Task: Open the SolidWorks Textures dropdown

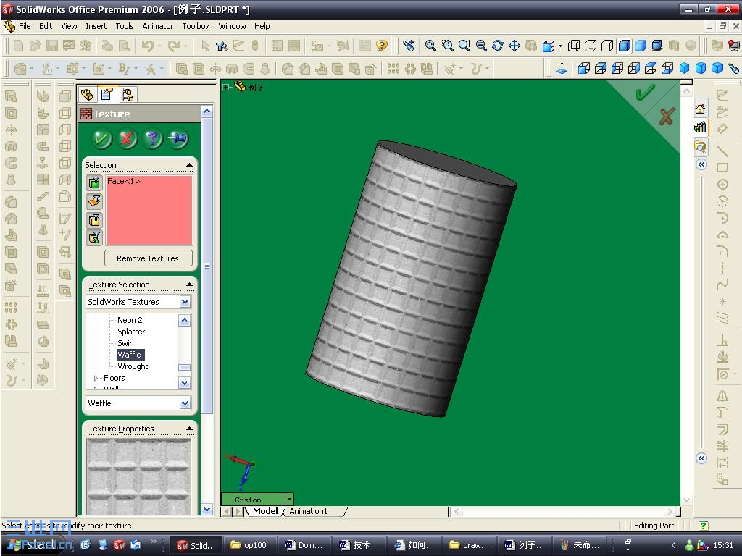Action: (x=185, y=302)
